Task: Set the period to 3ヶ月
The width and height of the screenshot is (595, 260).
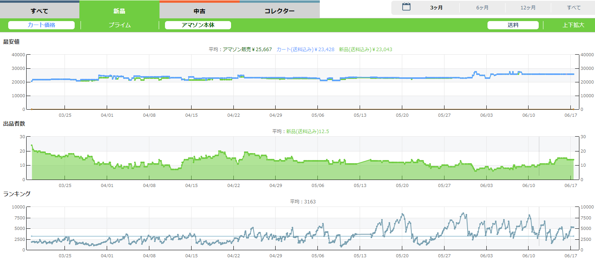Action: point(436,8)
